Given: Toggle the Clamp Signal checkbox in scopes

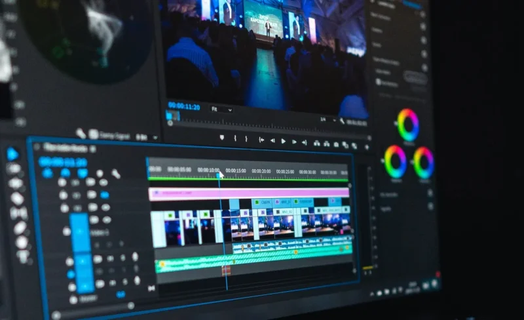Looking at the screenshot, I should [x=94, y=134].
